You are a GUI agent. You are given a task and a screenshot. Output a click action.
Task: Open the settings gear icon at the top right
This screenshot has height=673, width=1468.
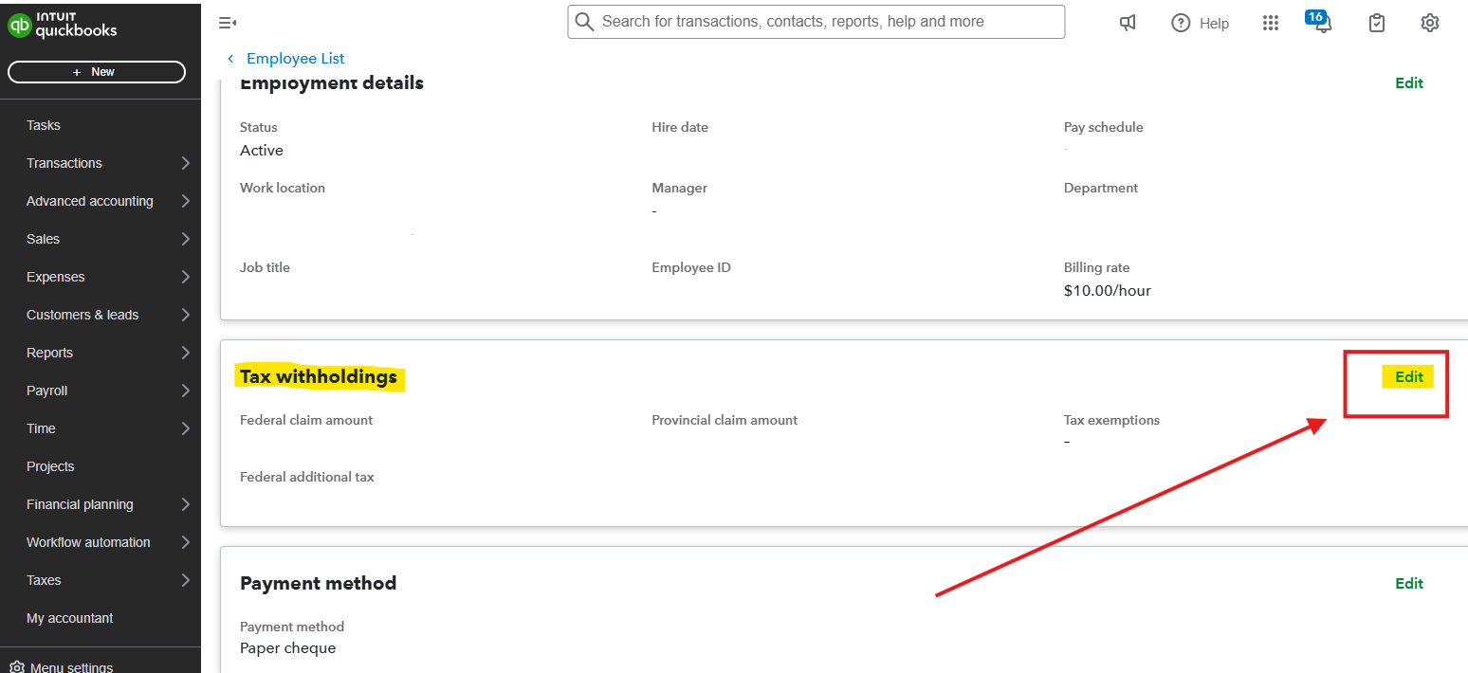click(1430, 23)
